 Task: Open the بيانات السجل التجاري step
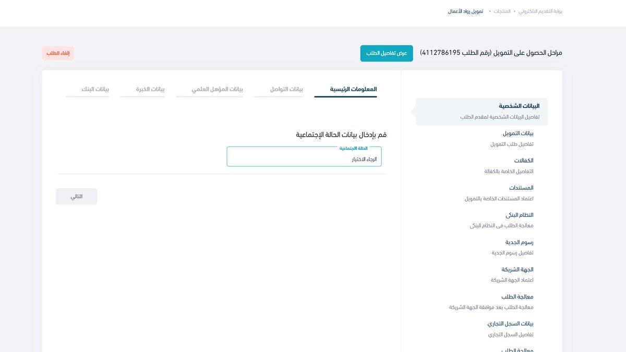[x=511, y=323]
